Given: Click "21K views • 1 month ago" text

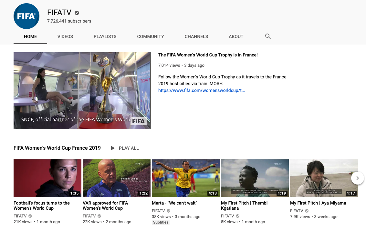Looking at the screenshot, I should (x=37, y=222).
